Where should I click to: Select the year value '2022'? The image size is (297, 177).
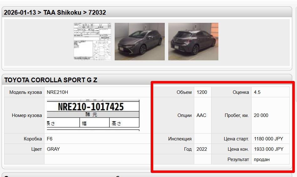click(x=202, y=149)
